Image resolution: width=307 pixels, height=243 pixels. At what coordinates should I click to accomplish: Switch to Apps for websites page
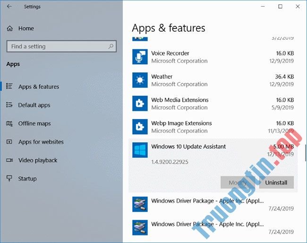coord(41,142)
